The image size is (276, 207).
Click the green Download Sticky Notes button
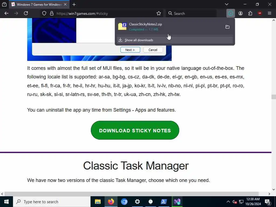point(135,130)
